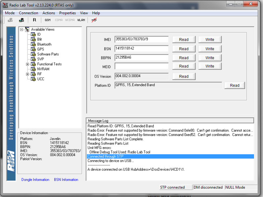Read the BSN value
The image size is (263, 197).
click(x=184, y=49)
